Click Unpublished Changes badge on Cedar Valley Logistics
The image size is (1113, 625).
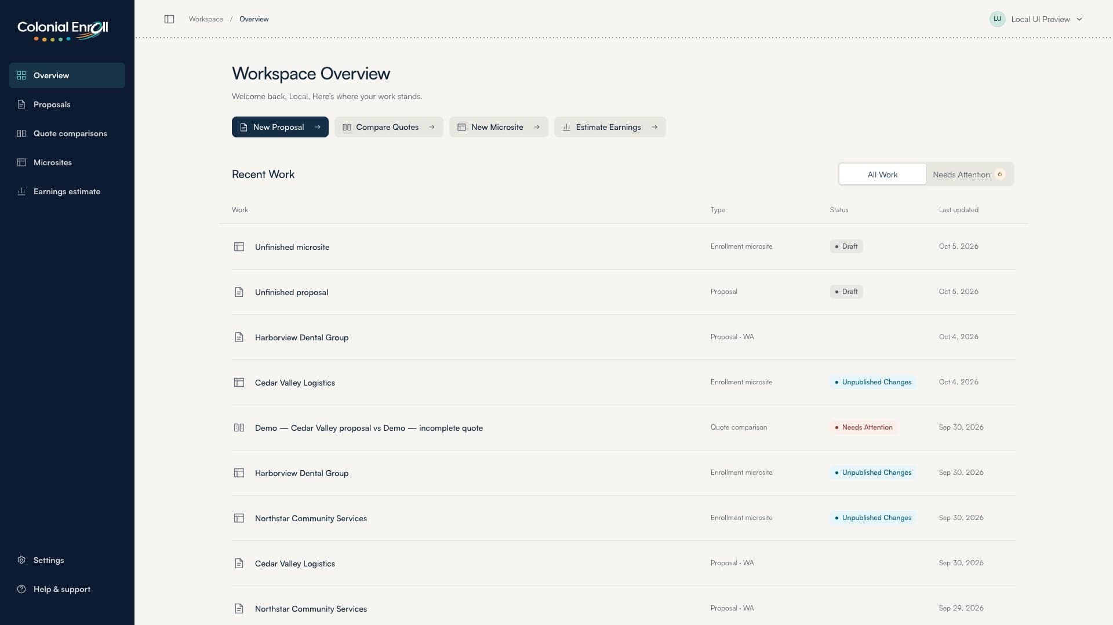pos(873,382)
